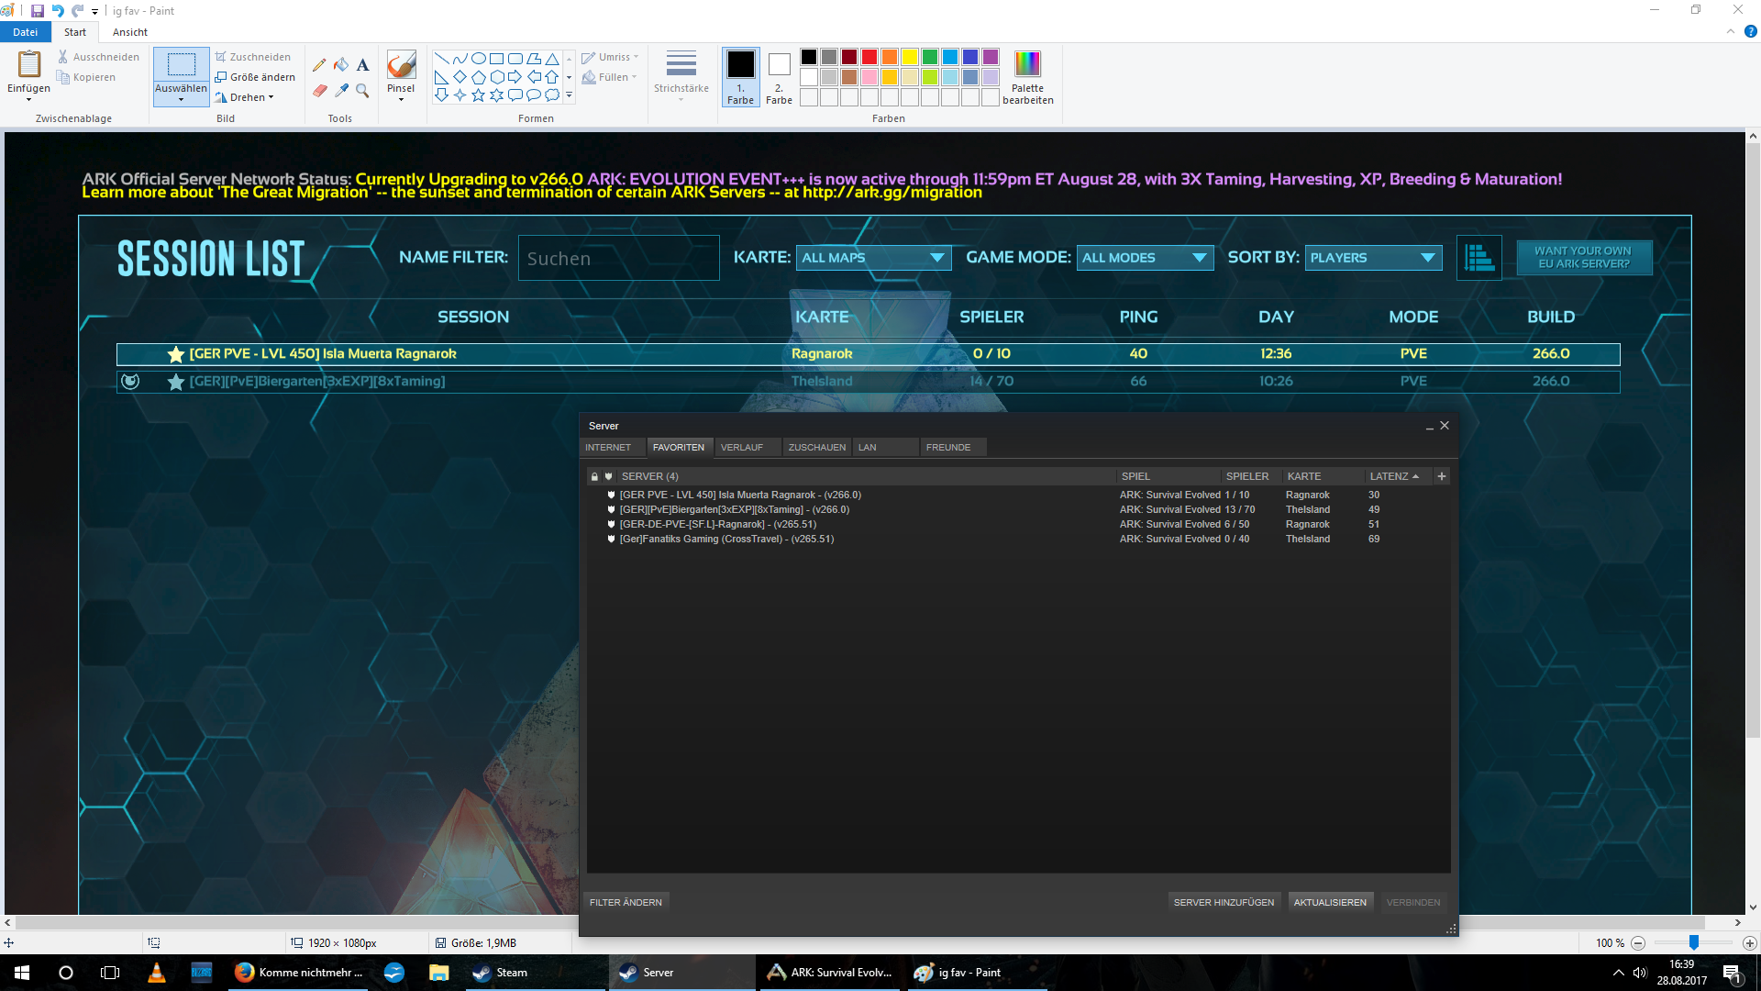The width and height of the screenshot is (1761, 991).
Task: Open the Datei menu
Action: coord(25,32)
